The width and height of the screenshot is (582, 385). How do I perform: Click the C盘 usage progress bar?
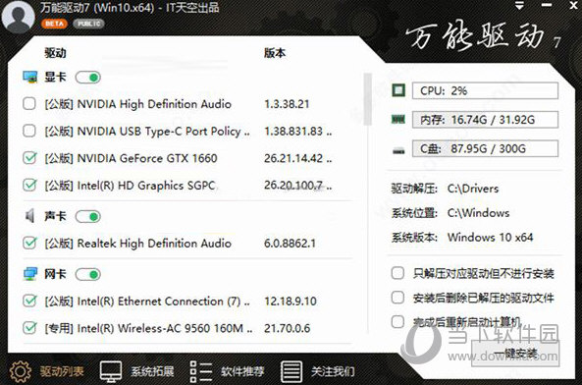485,148
